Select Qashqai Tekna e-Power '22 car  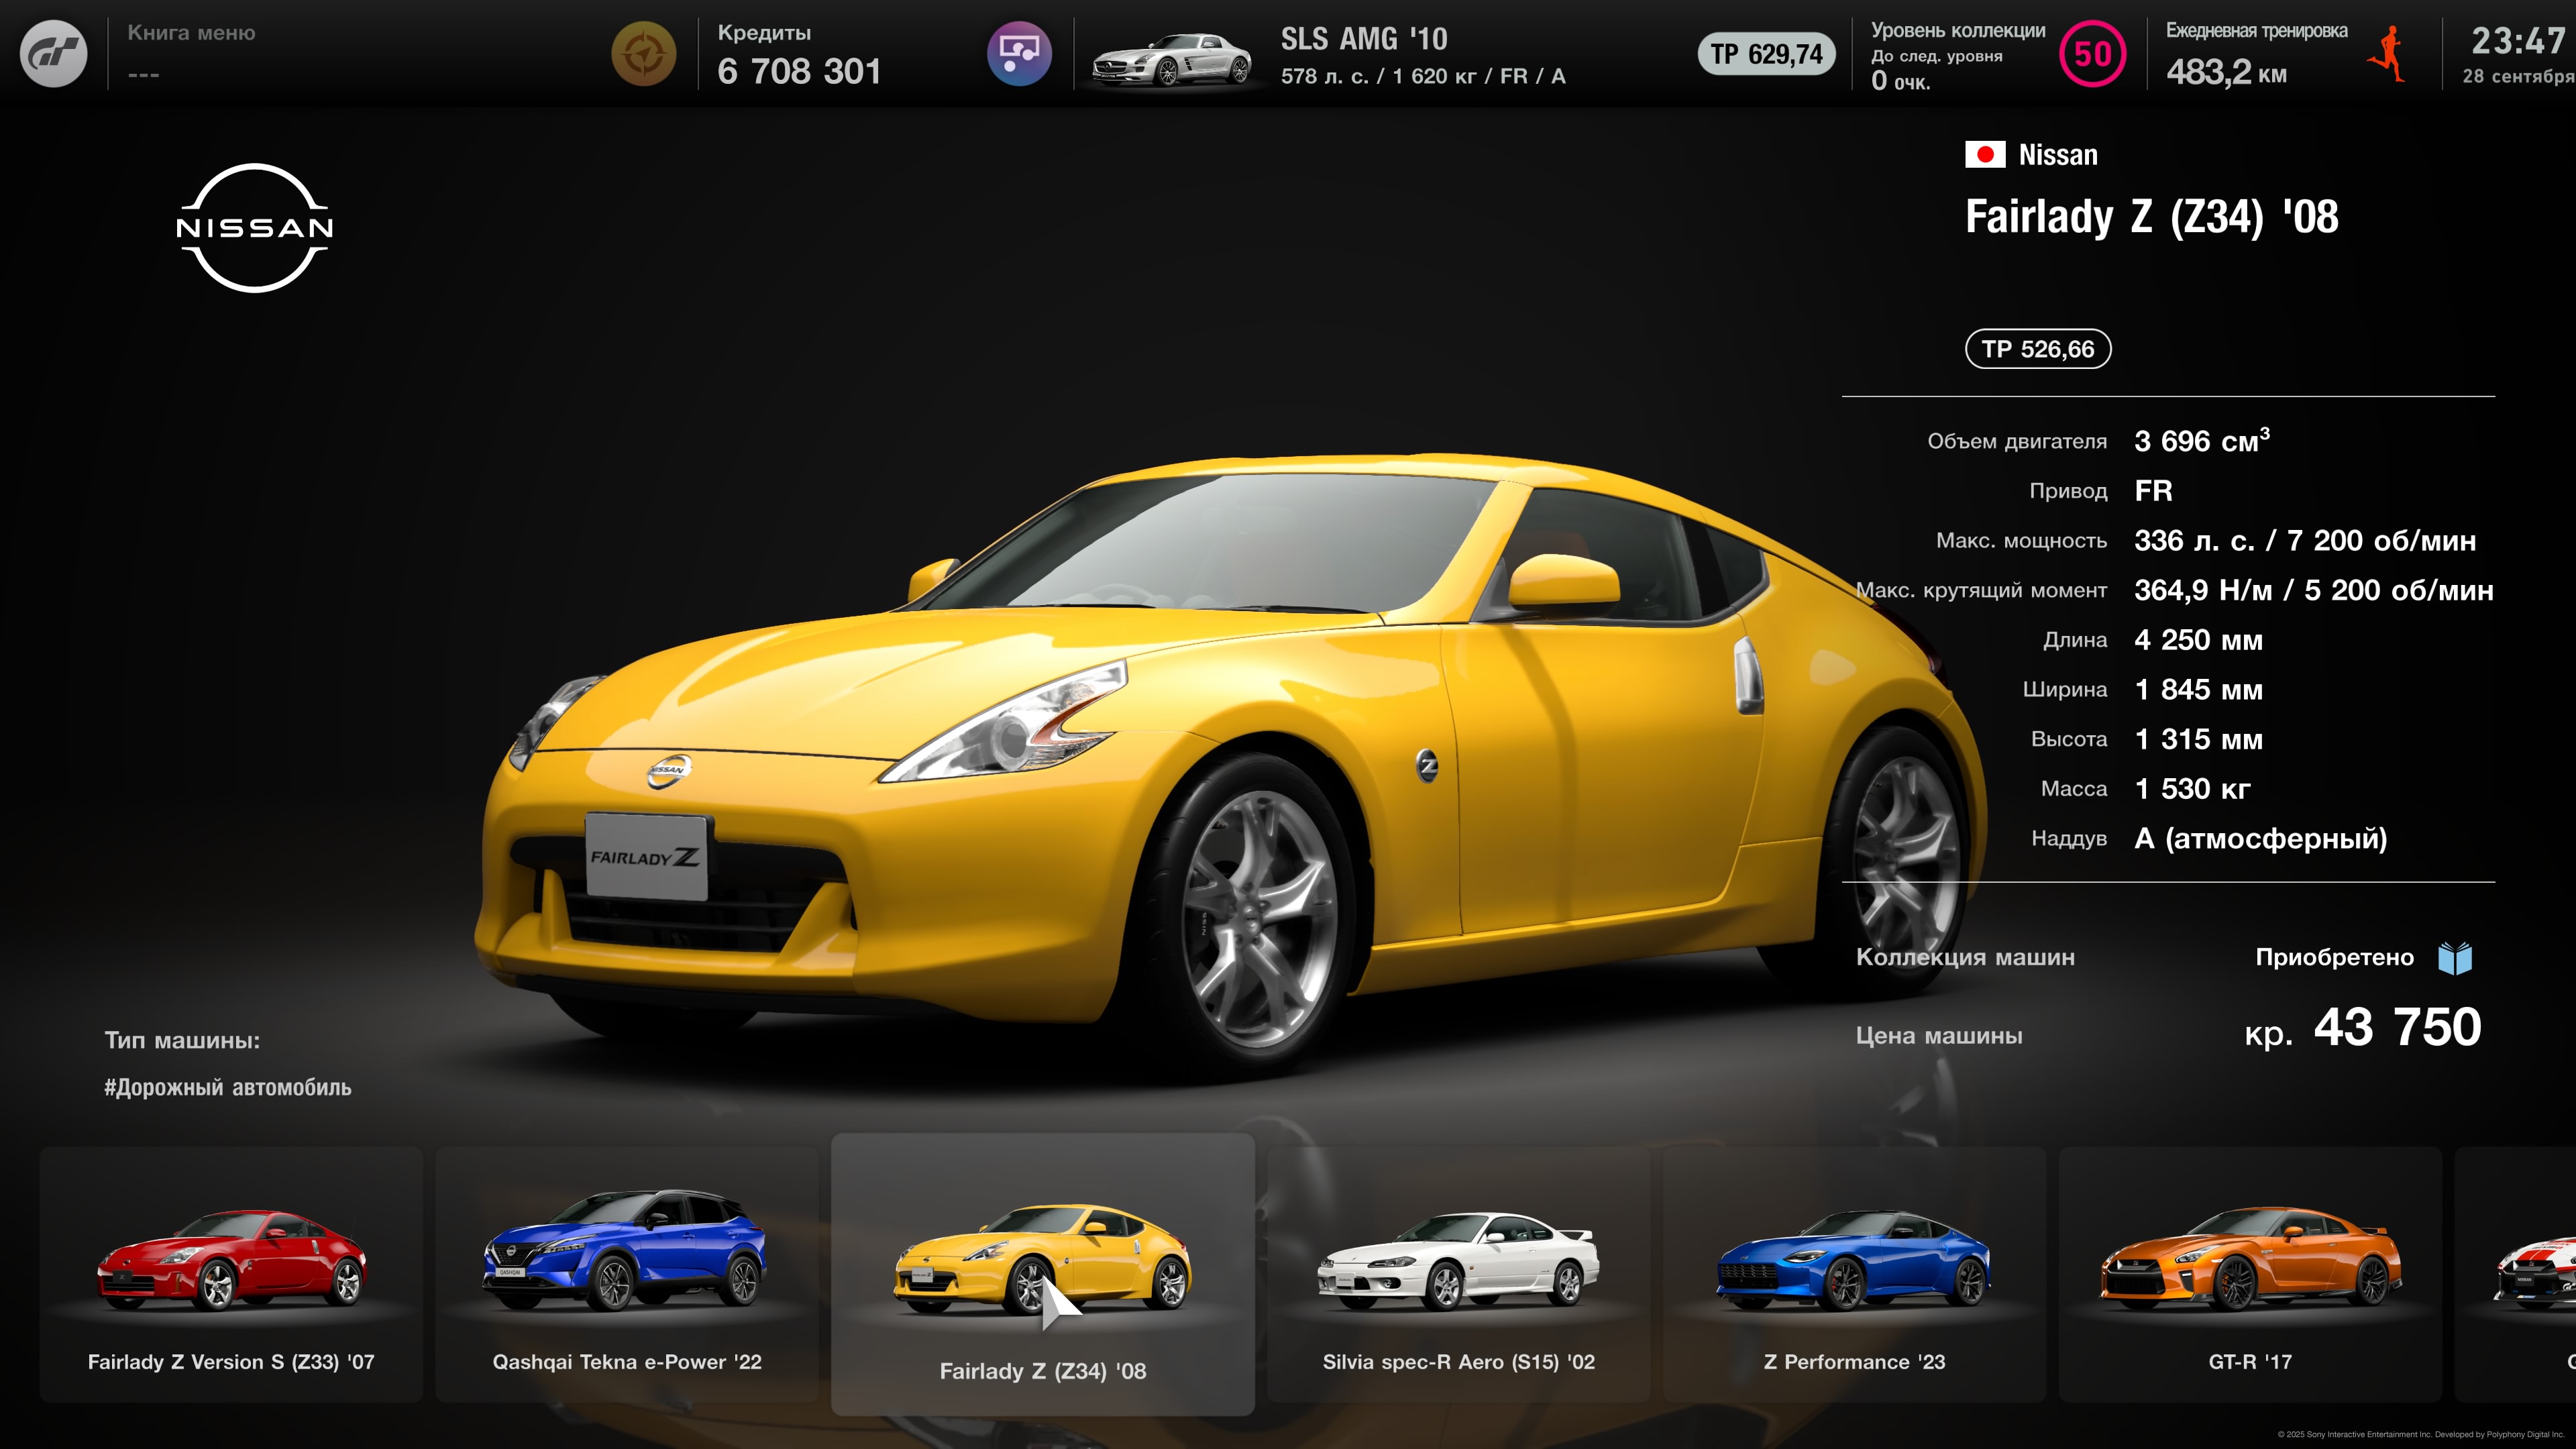tap(627, 1275)
